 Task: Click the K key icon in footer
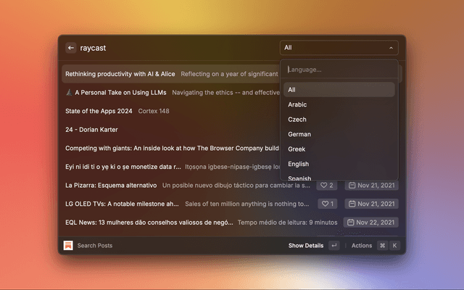(x=394, y=246)
